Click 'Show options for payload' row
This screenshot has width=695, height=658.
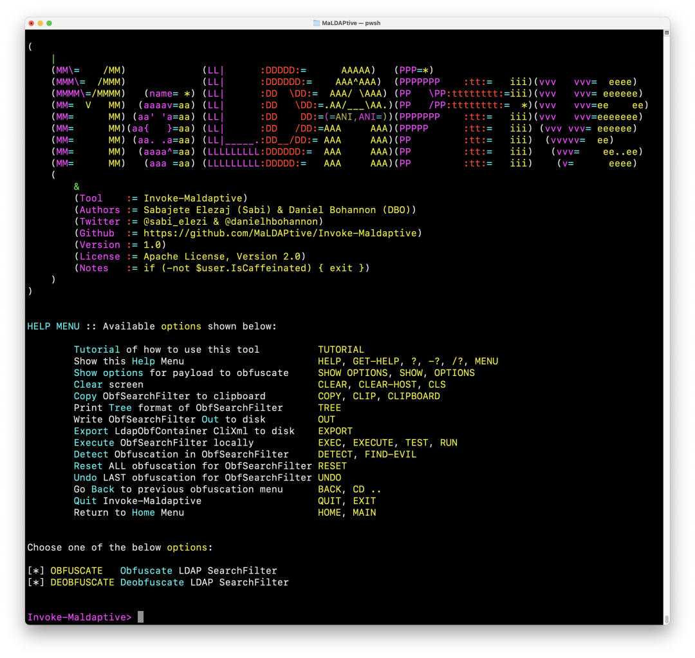pyautogui.click(x=181, y=373)
